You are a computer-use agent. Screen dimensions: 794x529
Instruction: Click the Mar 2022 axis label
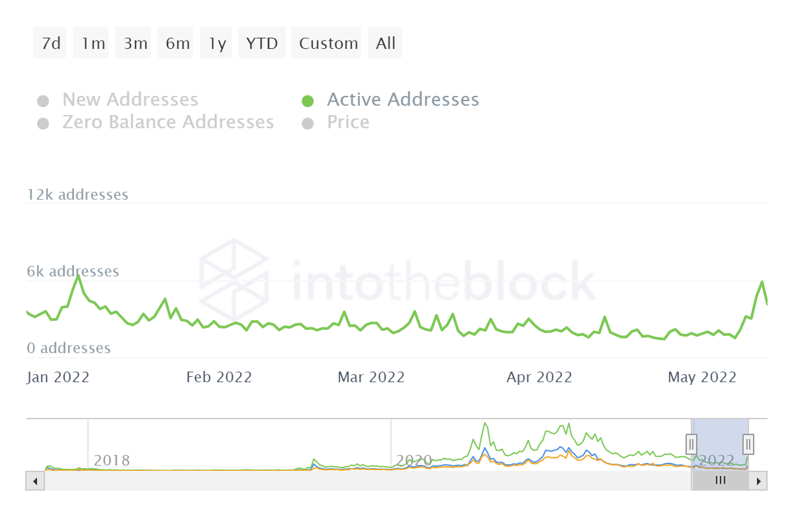[371, 378]
